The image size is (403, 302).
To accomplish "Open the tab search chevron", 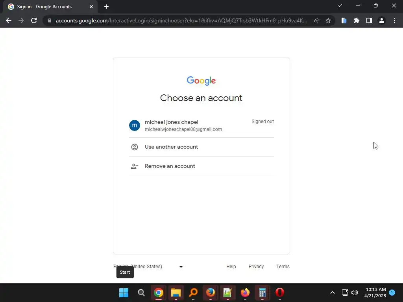I will [x=340, y=6].
